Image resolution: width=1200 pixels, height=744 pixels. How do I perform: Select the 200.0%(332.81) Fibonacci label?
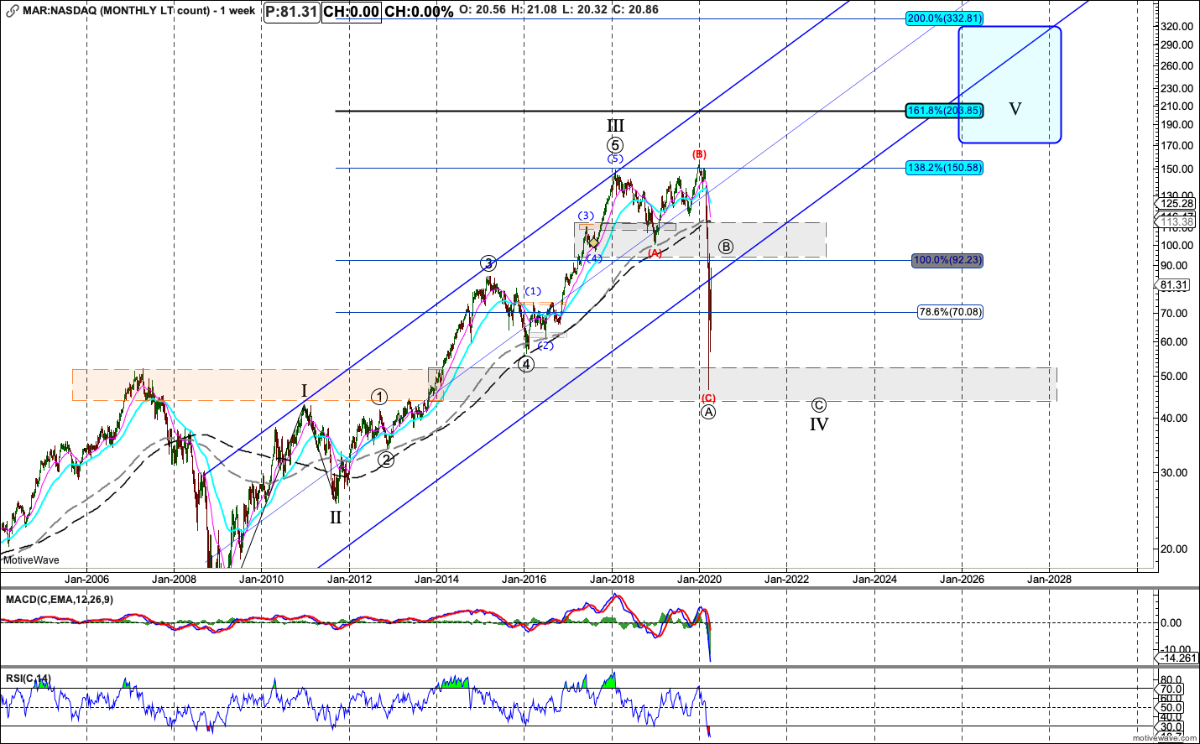click(944, 18)
